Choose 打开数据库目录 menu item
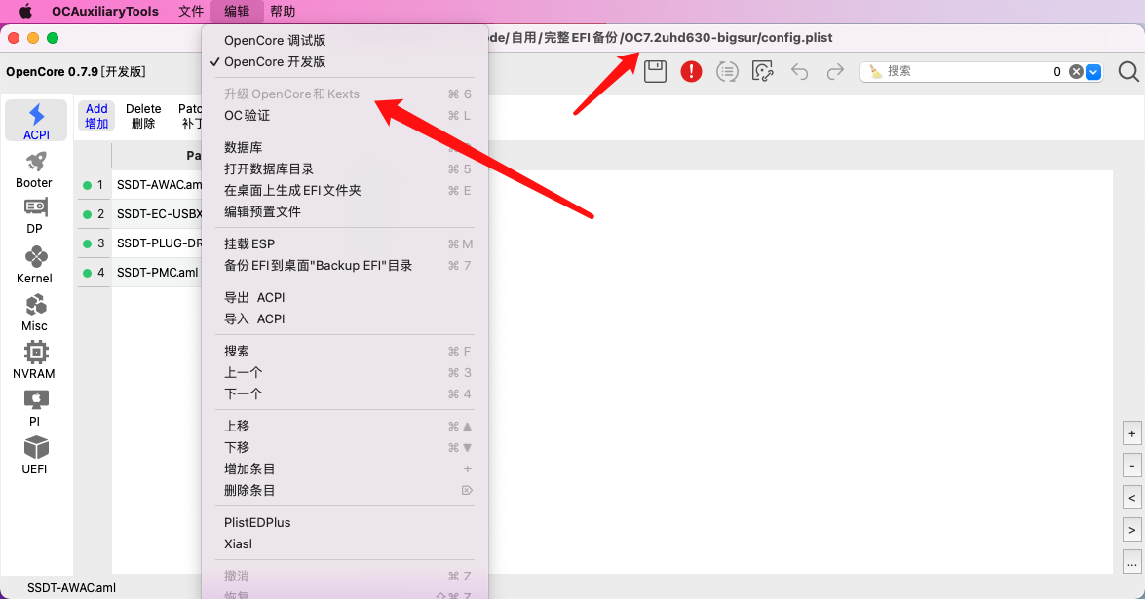 pos(345,169)
